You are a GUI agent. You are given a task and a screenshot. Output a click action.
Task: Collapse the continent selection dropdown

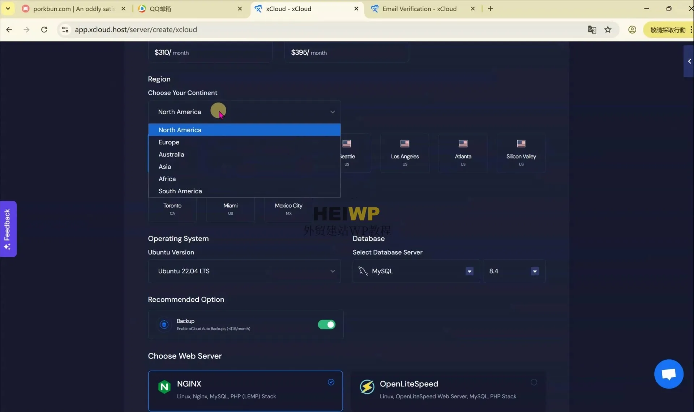pos(332,112)
